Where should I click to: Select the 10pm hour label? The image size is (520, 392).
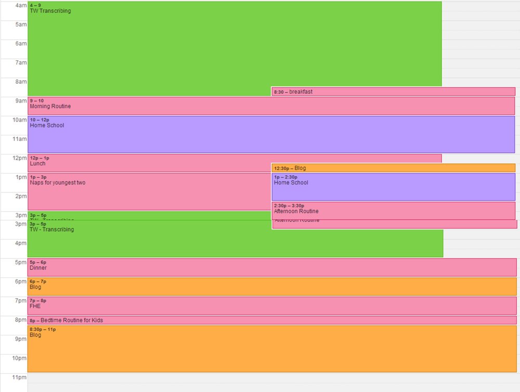click(20, 358)
